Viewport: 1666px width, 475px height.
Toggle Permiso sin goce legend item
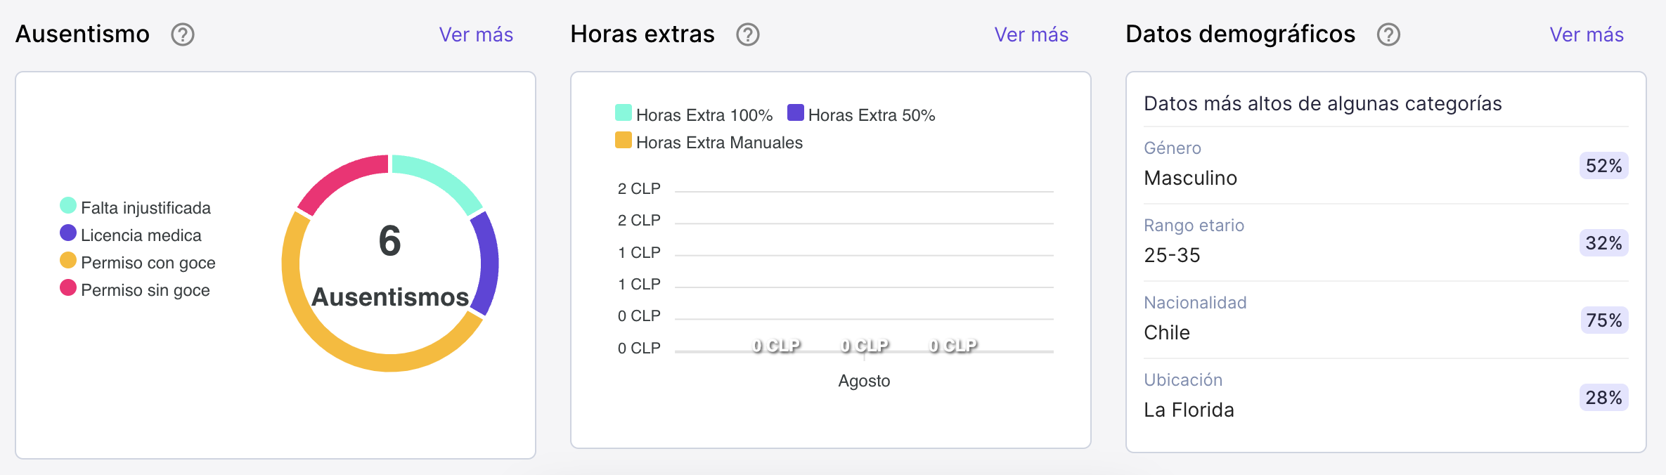135,289
